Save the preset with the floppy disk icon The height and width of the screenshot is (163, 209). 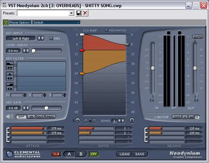79,13
